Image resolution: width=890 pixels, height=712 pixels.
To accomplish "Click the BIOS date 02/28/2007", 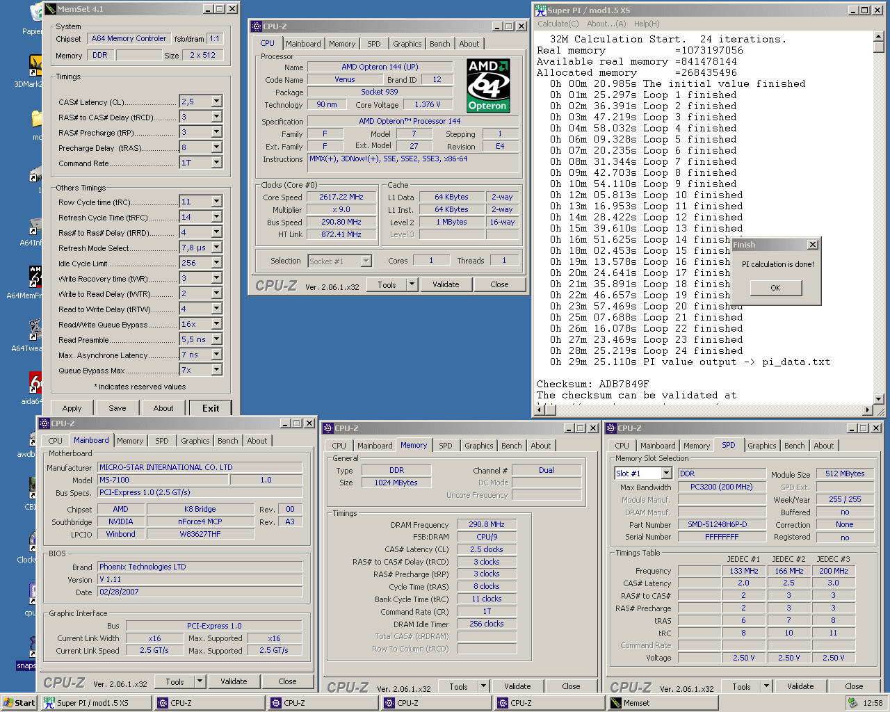I will [x=200, y=592].
